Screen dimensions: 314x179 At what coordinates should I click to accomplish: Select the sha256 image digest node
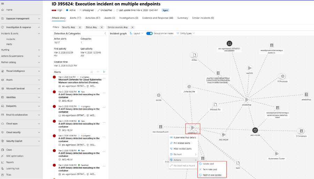point(218,73)
